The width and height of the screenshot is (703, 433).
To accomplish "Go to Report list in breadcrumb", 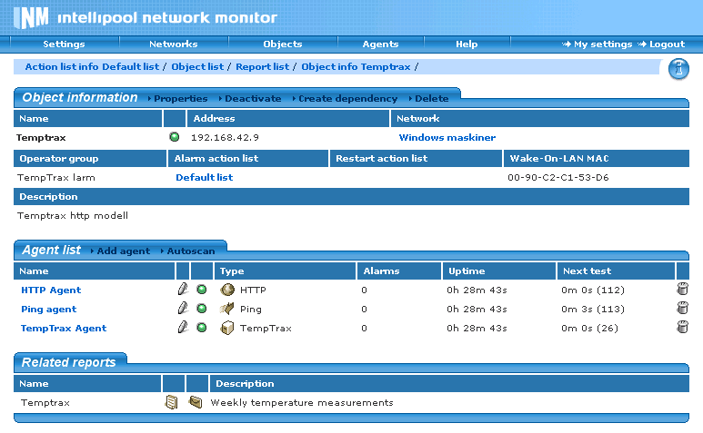I will [262, 66].
